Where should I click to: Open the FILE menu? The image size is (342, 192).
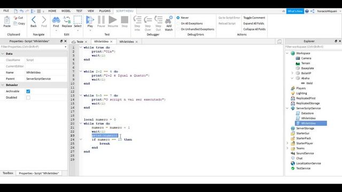coord(6,11)
